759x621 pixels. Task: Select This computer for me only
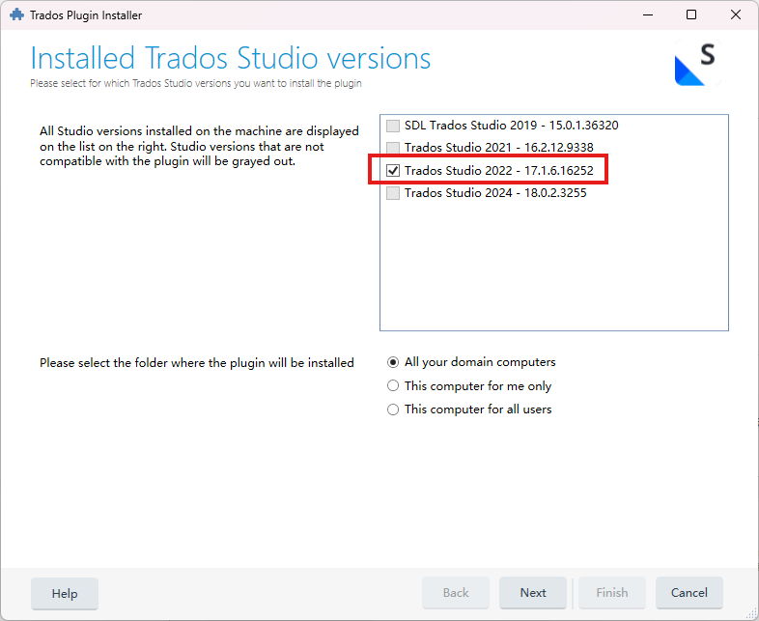click(x=393, y=385)
